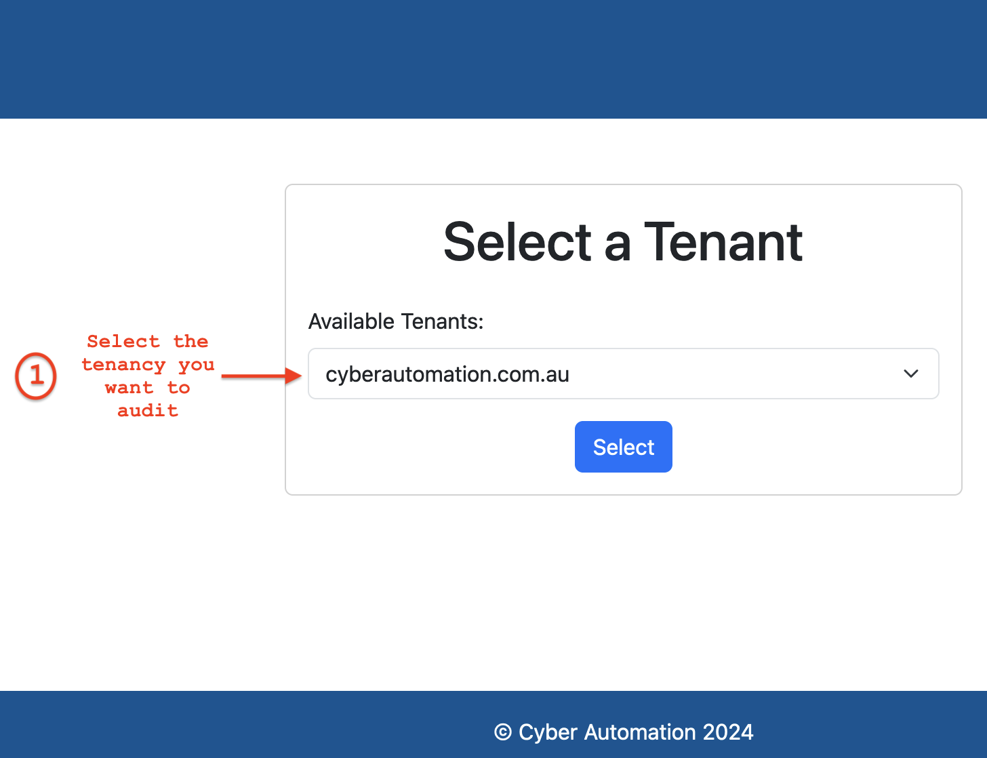Click the chevron arrow in tenant selector
This screenshot has width=987, height=758.
click(911, 374)
